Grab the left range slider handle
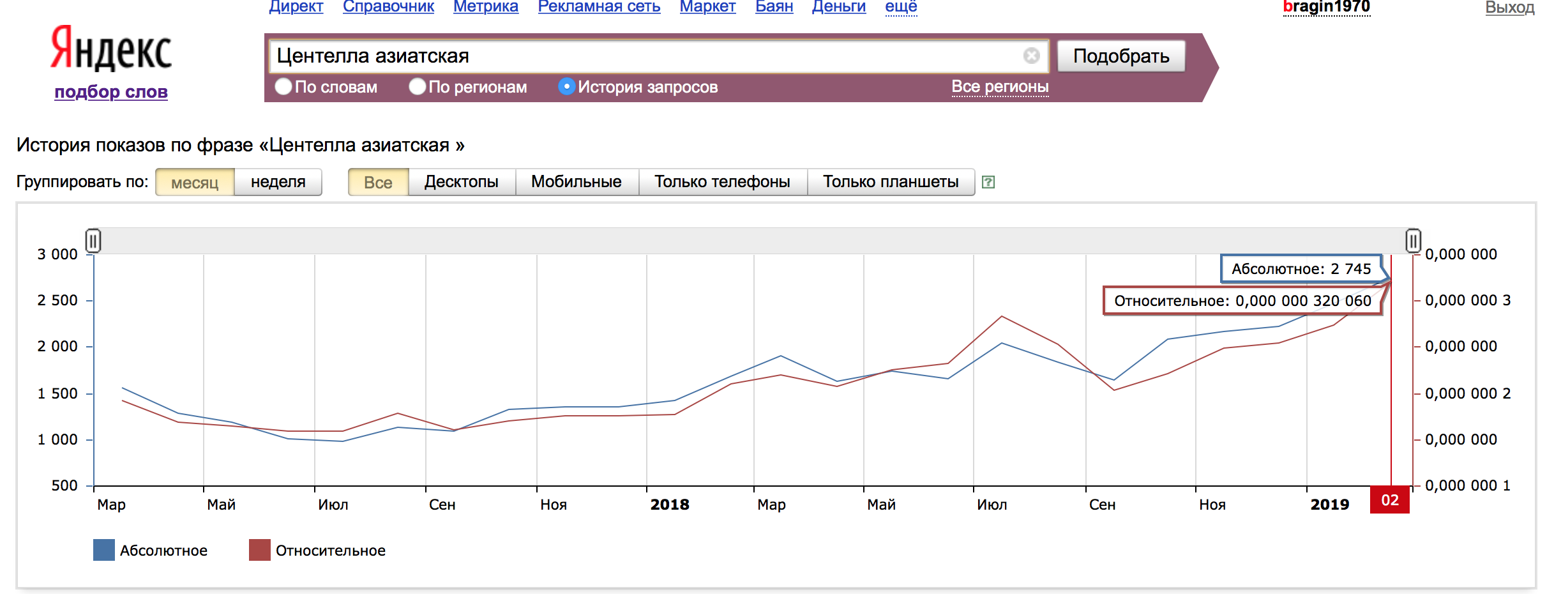Screen dimensions: 1554x594 93,241
